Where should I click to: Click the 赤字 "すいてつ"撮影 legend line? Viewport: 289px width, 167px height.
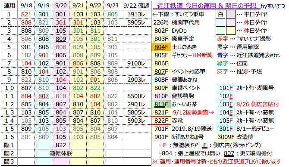pos(244,39)
